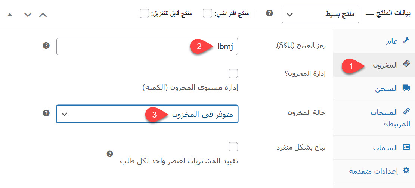Click the SKU input field containing lbmj
Image resolution: width=415 pixels, height=188 pixels.
(x=147, y=47)
